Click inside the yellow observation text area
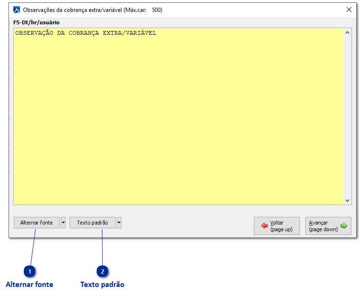 click(179, 116)
